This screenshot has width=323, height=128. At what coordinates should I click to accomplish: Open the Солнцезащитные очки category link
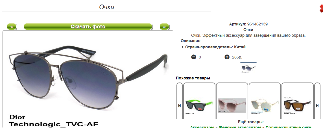(288, 127)
